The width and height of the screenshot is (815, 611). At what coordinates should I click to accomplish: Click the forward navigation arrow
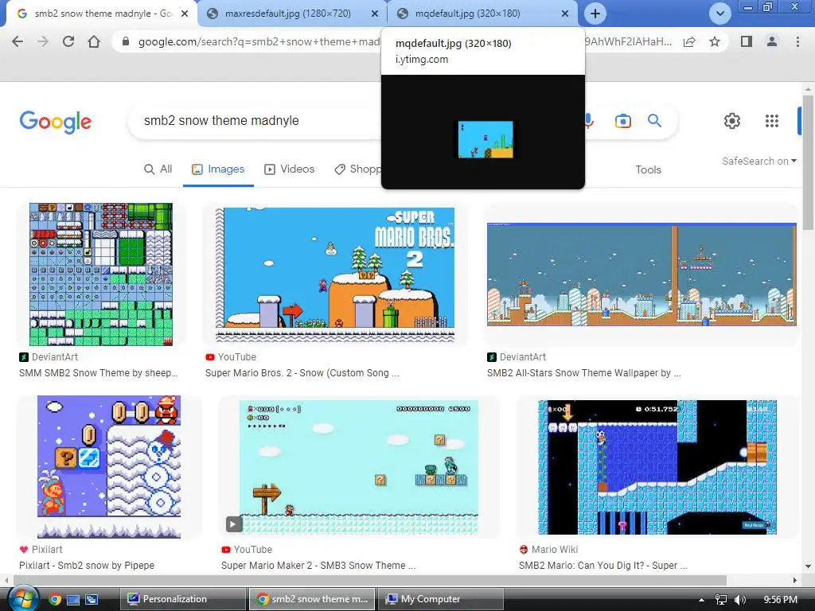click(43, 41)
